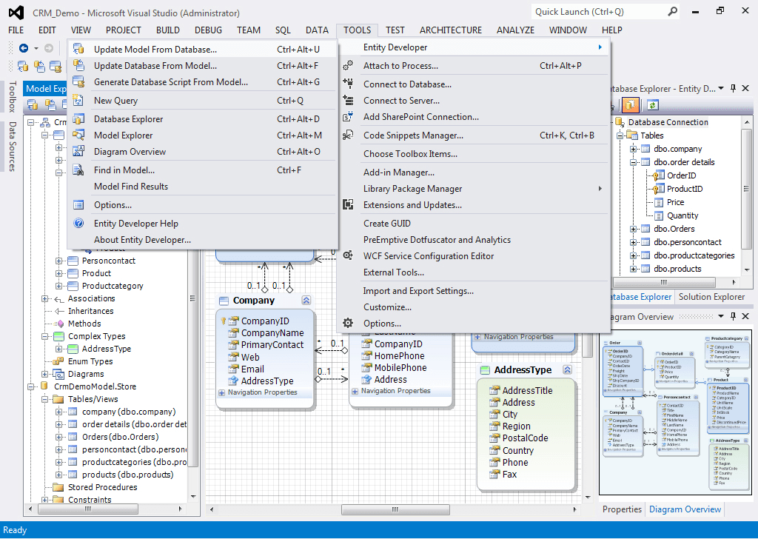Click the New Query icon
This screenshot has width=758, height=539.
(78, 100)
